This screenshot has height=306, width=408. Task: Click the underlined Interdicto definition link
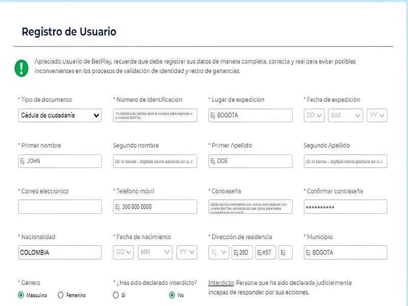coord(221,283)
